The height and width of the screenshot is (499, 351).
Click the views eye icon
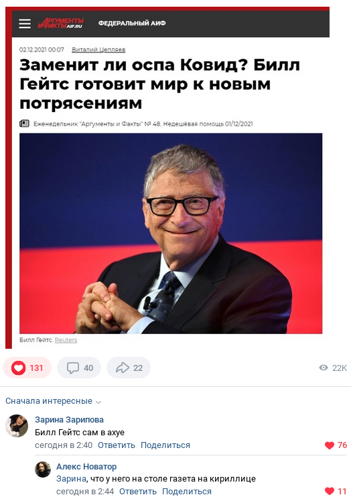(324, 368)
